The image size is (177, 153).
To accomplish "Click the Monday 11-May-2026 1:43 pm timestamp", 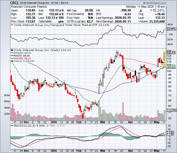I will tap(145, 7).
